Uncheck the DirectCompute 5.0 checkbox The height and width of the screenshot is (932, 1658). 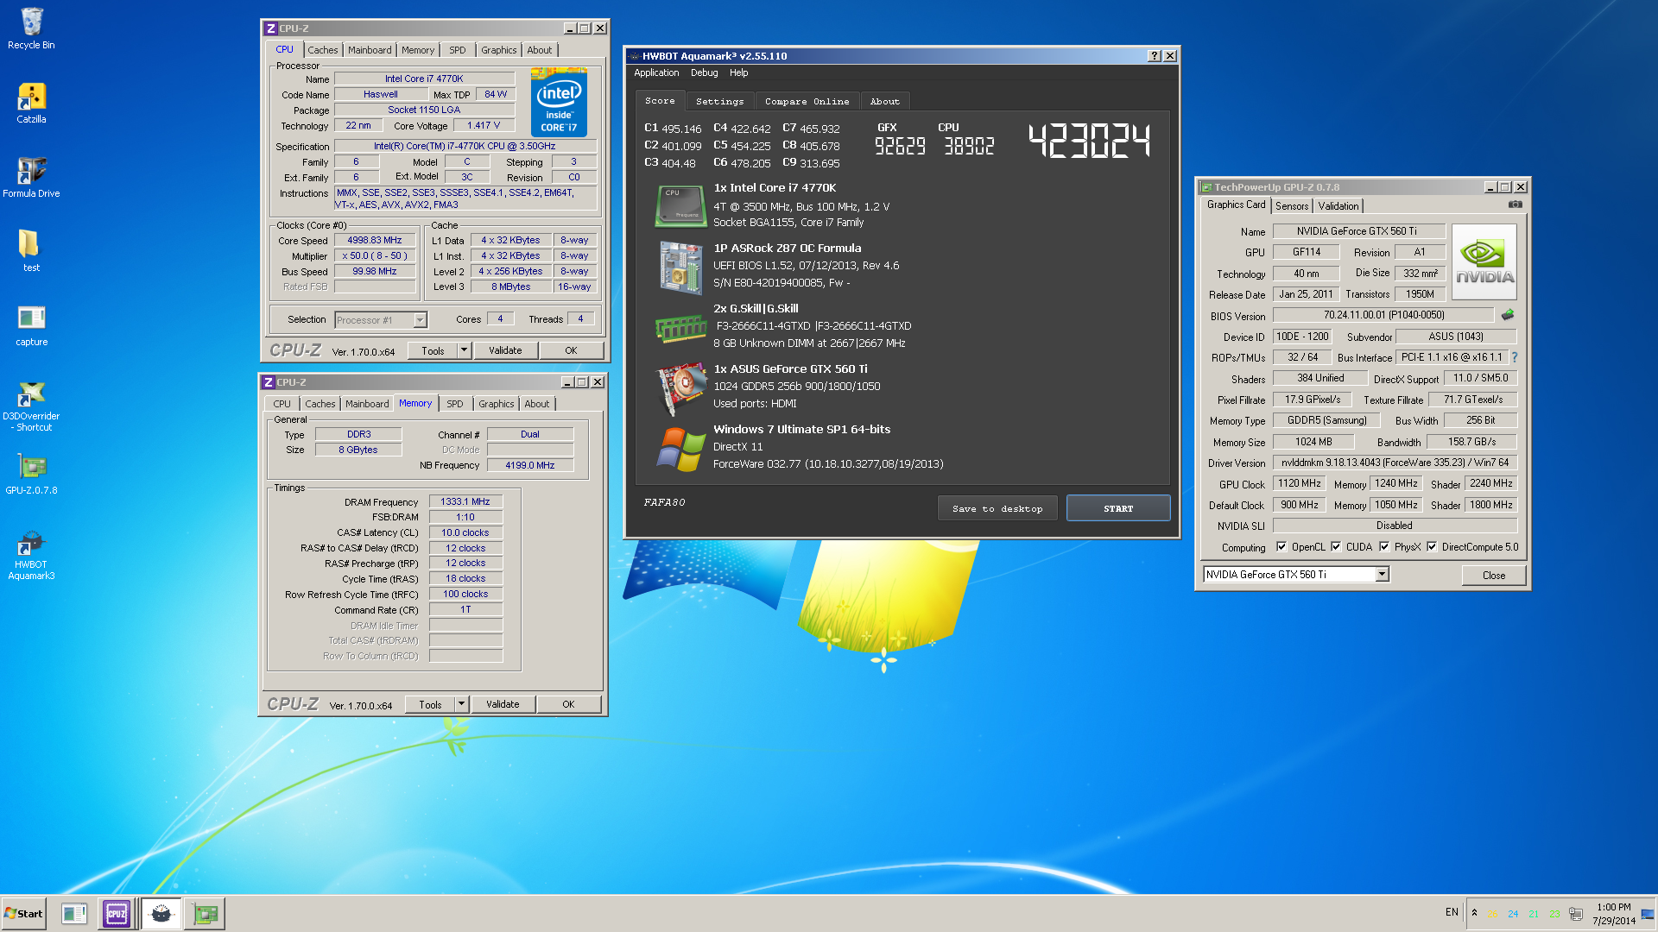(x=1432, y=546)
